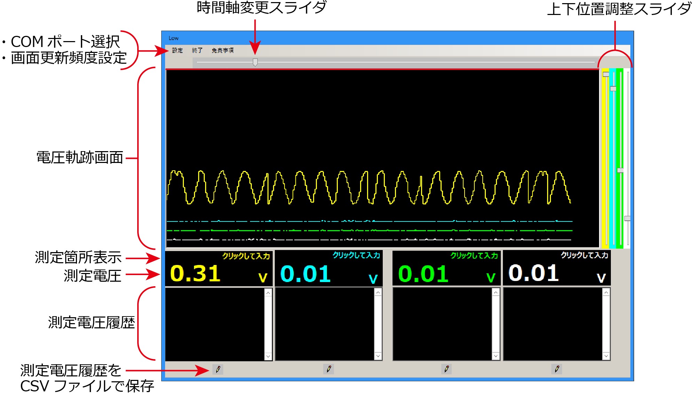Click the Low window title text
The image size is (692, 398).
click(173, 38)
